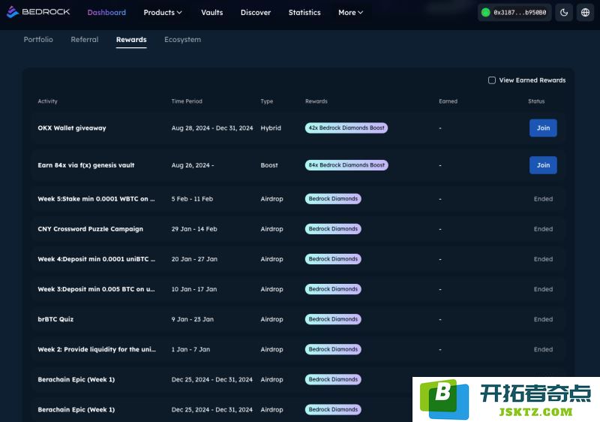Viewport: 600px width, 422px height.
Task: Toggle dark mode moon icon
Action: click(564, 12)
